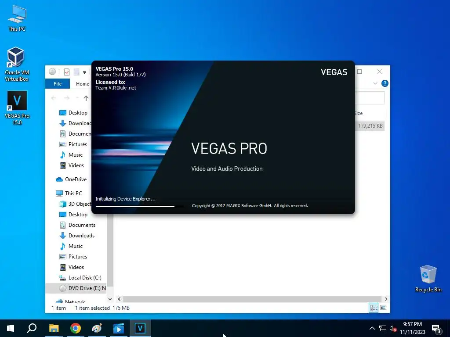Click Properties icon in Explorer quick access toolbar
Viewport: 450px width, 337px height.
[67, 72]
